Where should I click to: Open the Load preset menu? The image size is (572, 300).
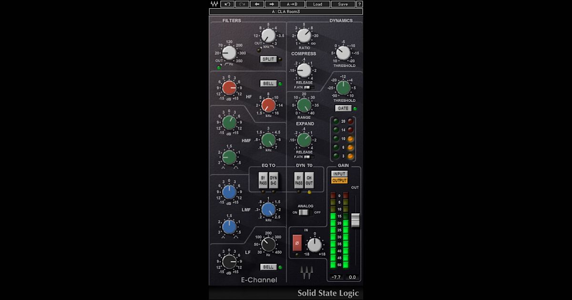(x=317, y=4)
